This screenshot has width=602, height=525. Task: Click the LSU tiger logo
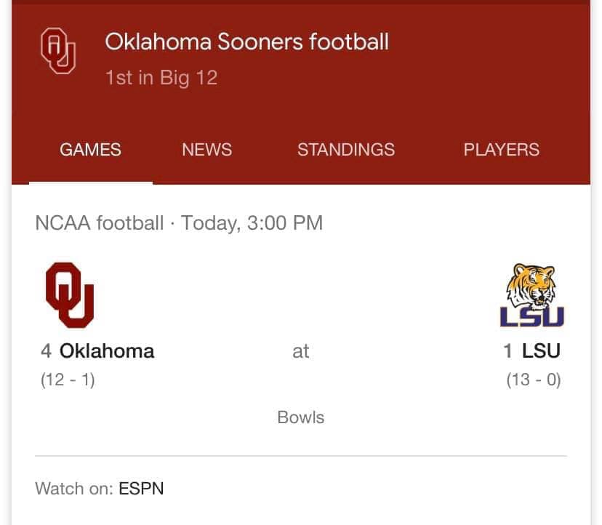pos(532,294)
